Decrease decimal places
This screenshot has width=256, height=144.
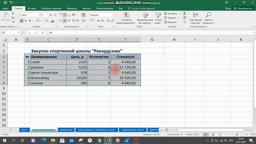(x=112, y=21)
